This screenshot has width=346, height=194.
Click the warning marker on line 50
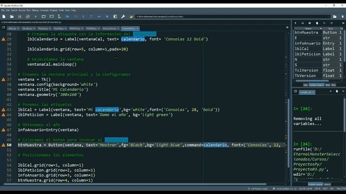(3, 145)
